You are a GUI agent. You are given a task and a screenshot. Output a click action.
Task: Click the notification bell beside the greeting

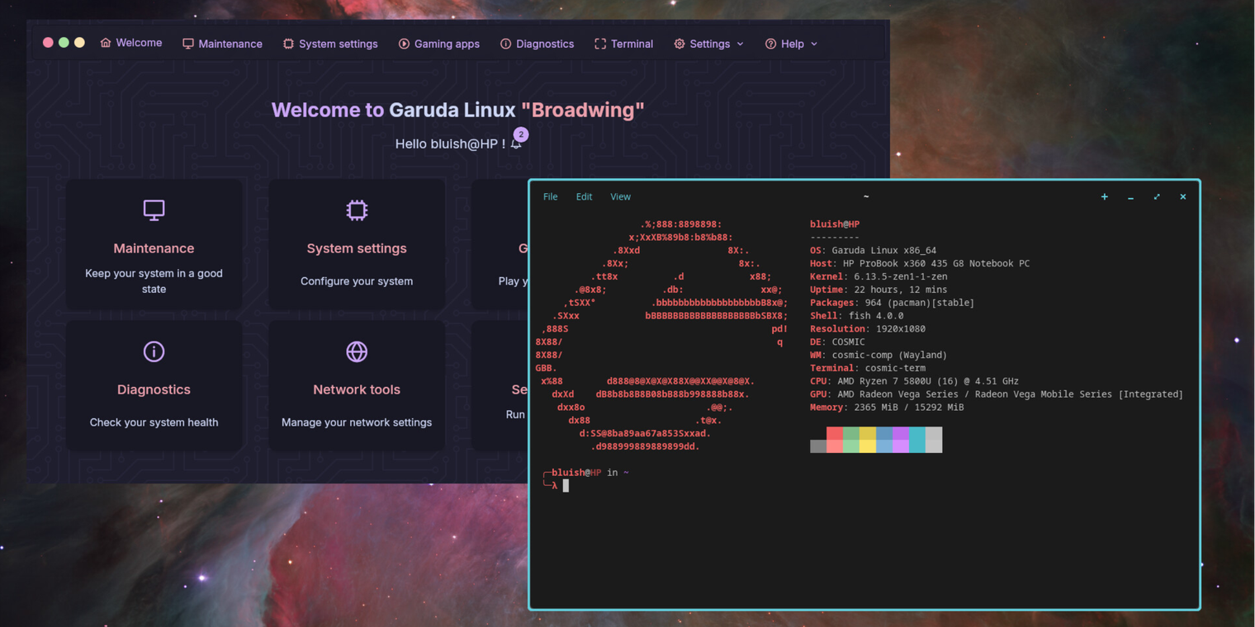click(x=518, y=144)
